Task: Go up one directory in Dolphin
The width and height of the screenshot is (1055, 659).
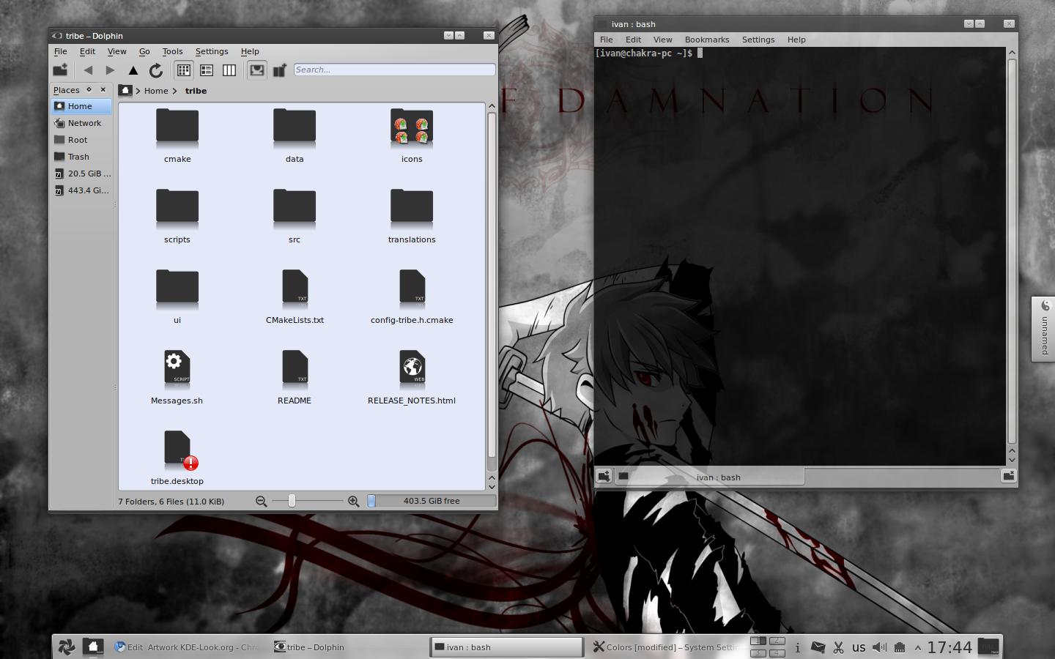Action: click(x=133, y=70)
